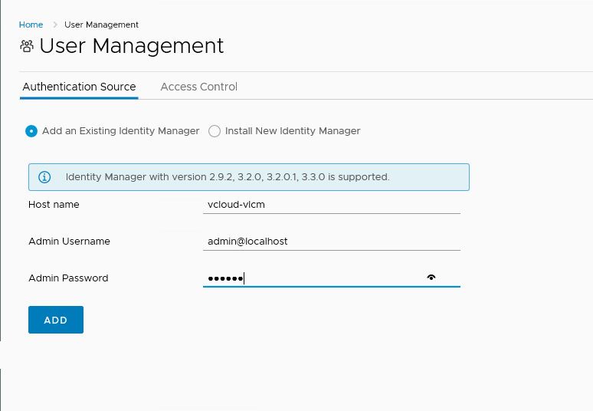Click the User Management breadcrumb text
The height and width of the screenshot is (411, 593).
click(101, 25)
